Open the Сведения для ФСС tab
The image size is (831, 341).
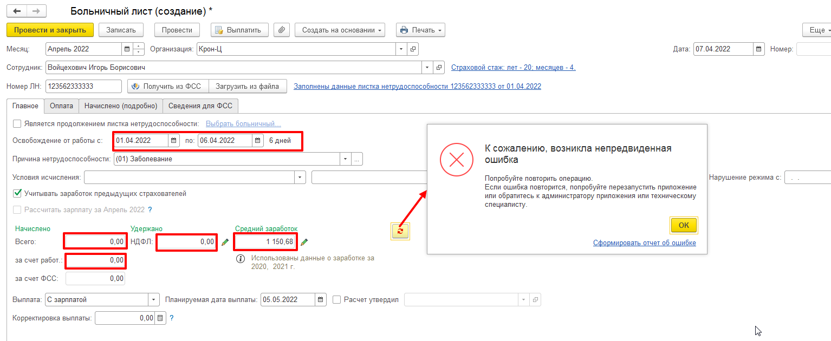200,106
